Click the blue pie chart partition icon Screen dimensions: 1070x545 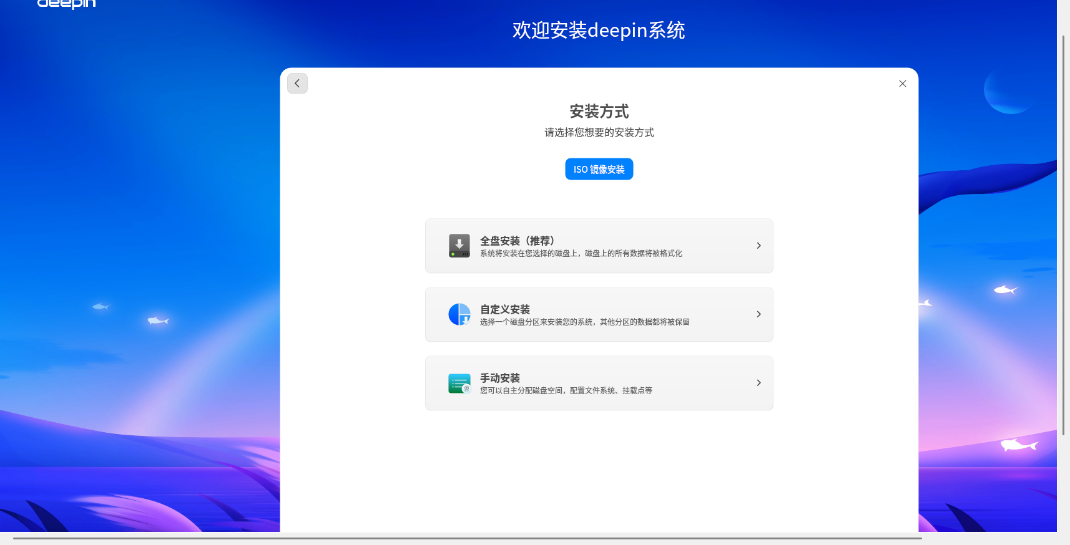click(459, 314)
